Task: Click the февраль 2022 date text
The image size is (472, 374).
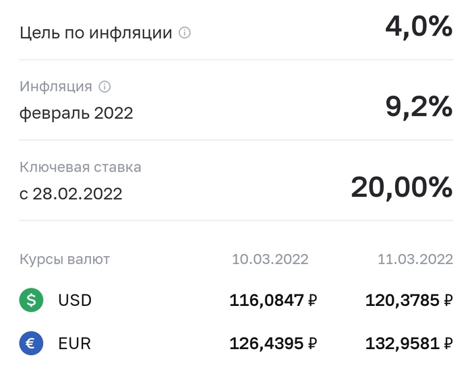Action: (76, 113)
